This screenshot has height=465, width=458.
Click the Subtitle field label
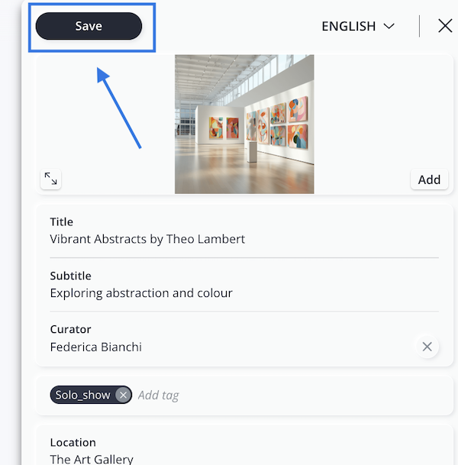[70, 276]
